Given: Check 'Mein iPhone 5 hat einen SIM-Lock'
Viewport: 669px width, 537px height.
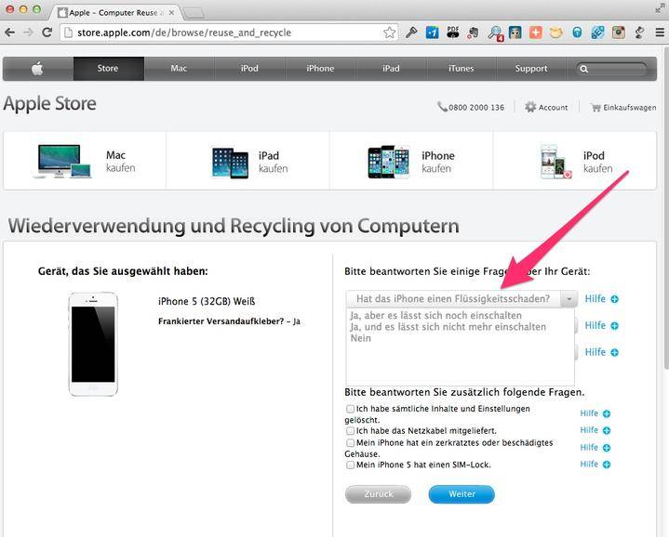Looking at the screenshot, I should click(x=350, y=465).
